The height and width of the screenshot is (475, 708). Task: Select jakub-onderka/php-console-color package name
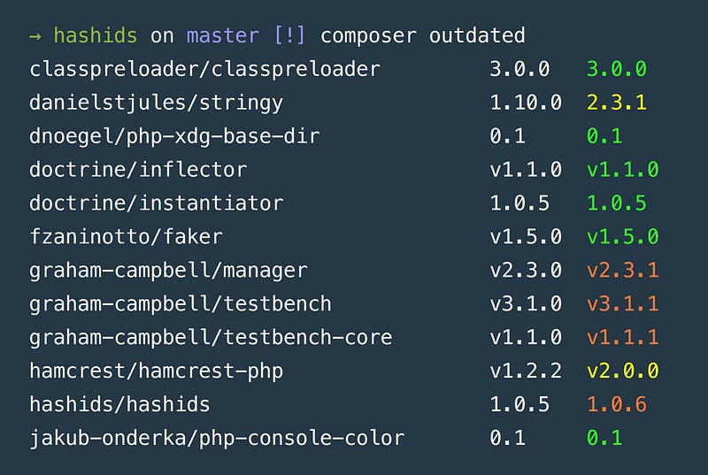coord(217,439)
